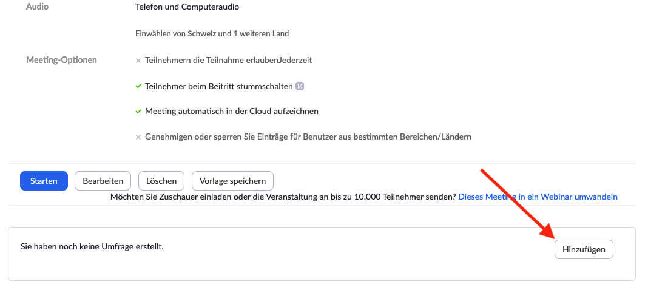Click green checkmark next to "Teilnehmer beim Beitritt stummschalten"
648x290 pixels.
(138, 86)
